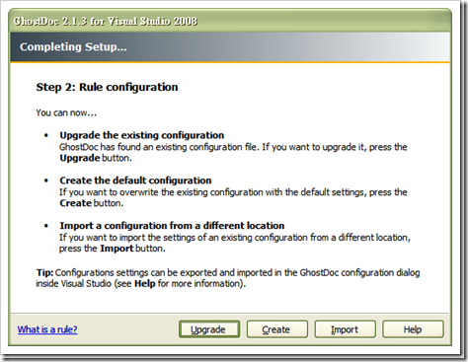Click the GhostDoc 2.1.3 title bar
Viewport: 468px width, 362px height.
(230, 21)
